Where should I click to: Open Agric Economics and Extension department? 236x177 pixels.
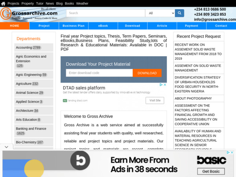point(34,61)
